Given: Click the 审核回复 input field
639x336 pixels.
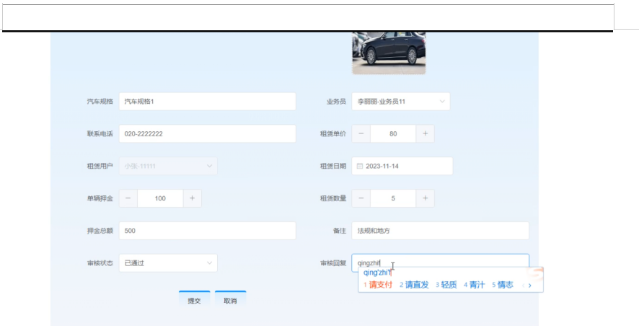Looking at the screenshot, I should coord(440,262).
